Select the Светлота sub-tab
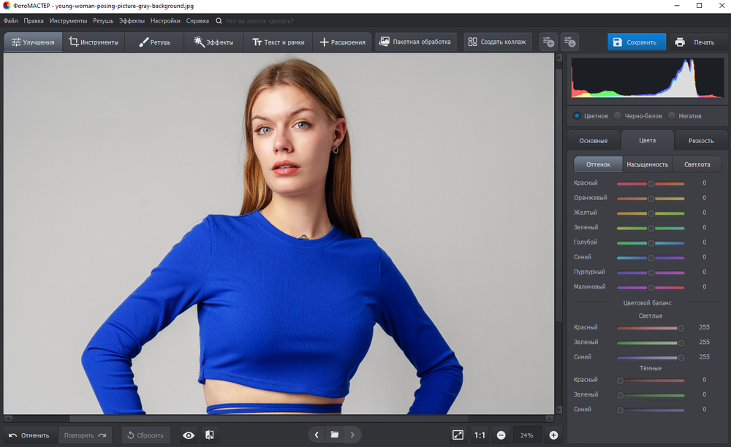The width and height of the screenshot is (731, 447). point(697,164)
